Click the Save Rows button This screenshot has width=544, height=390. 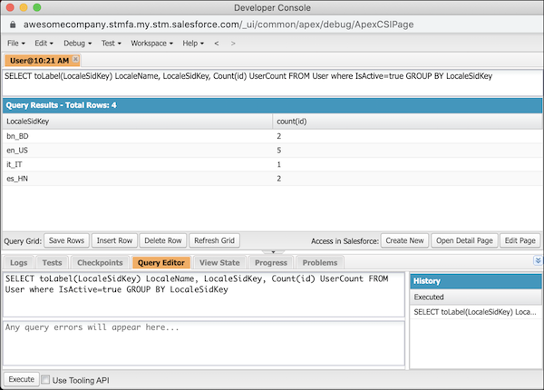point(65,240)
